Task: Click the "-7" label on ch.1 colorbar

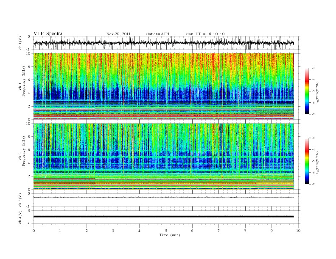Action: coord(313,114)
